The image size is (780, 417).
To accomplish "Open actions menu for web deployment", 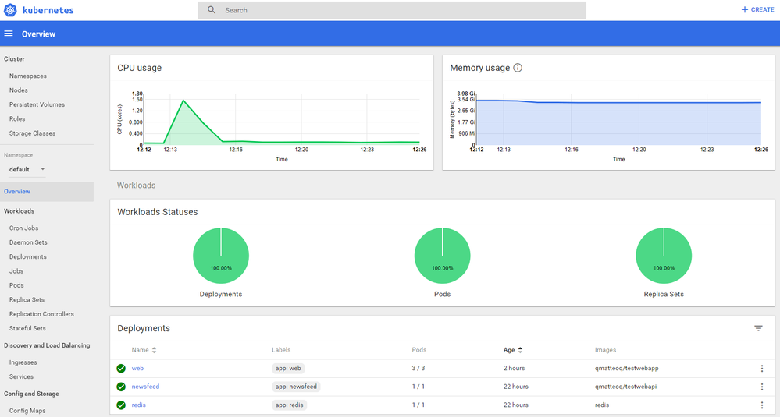I will pyautogui.click(x=761, y=369).
